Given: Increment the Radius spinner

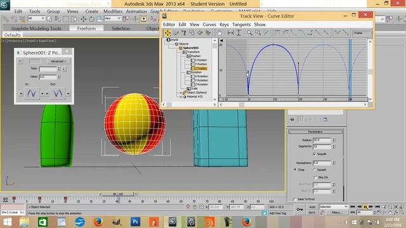Looking at the screenshot, I should point(334,139).
